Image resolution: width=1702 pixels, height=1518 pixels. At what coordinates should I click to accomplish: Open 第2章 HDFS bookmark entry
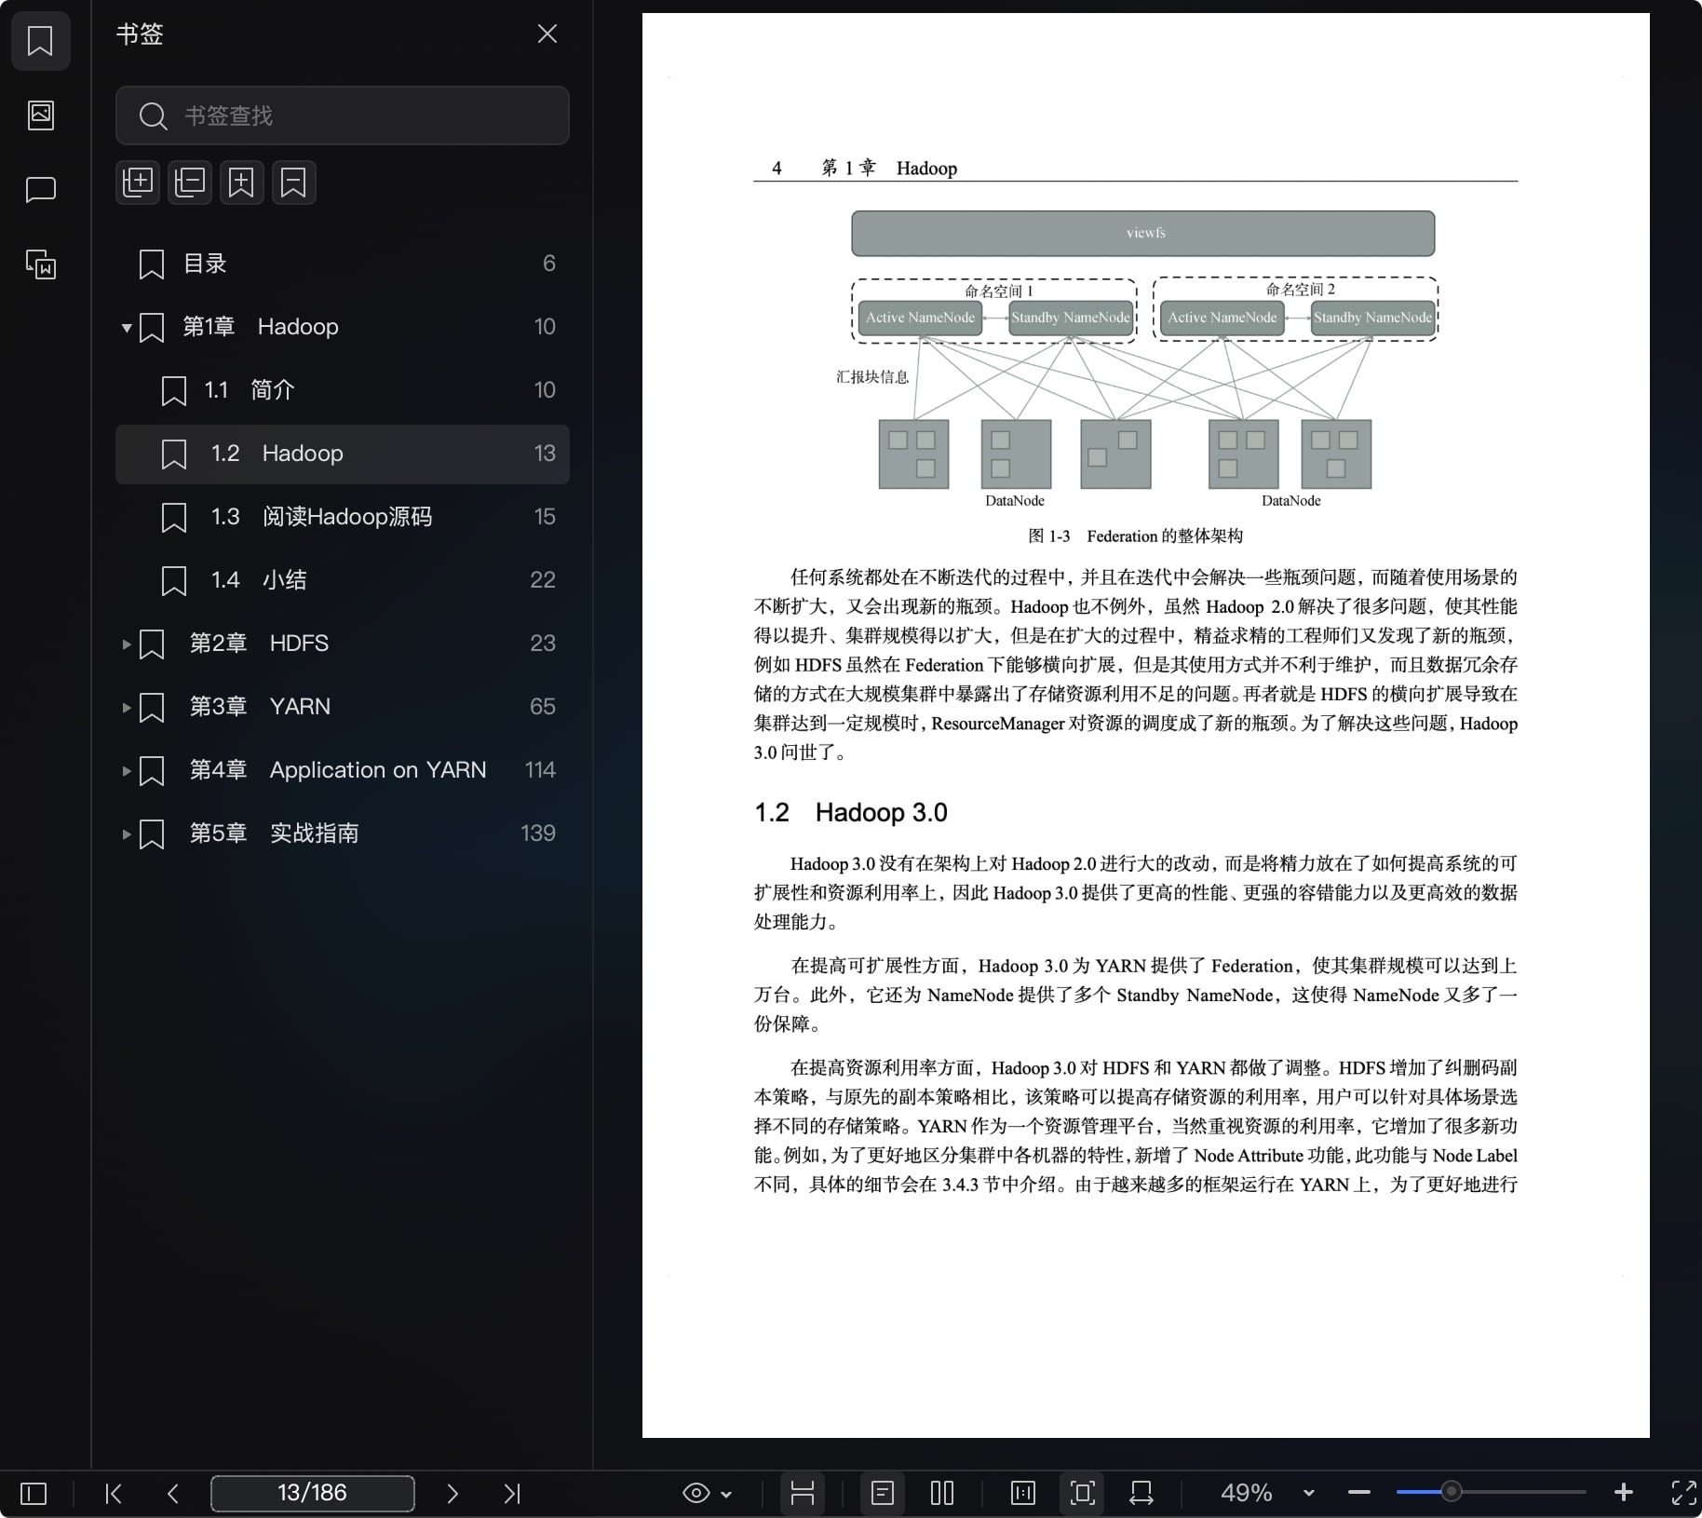pos(343,644)
